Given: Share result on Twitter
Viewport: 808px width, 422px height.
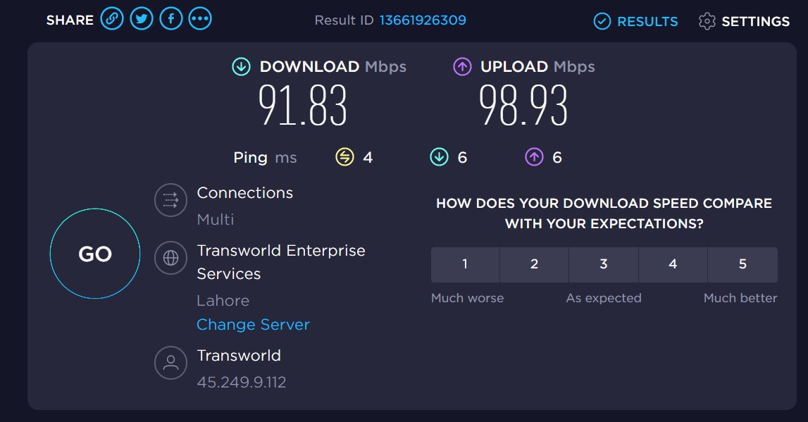Looking at the screenshot, I should click(x=141, y=20).
